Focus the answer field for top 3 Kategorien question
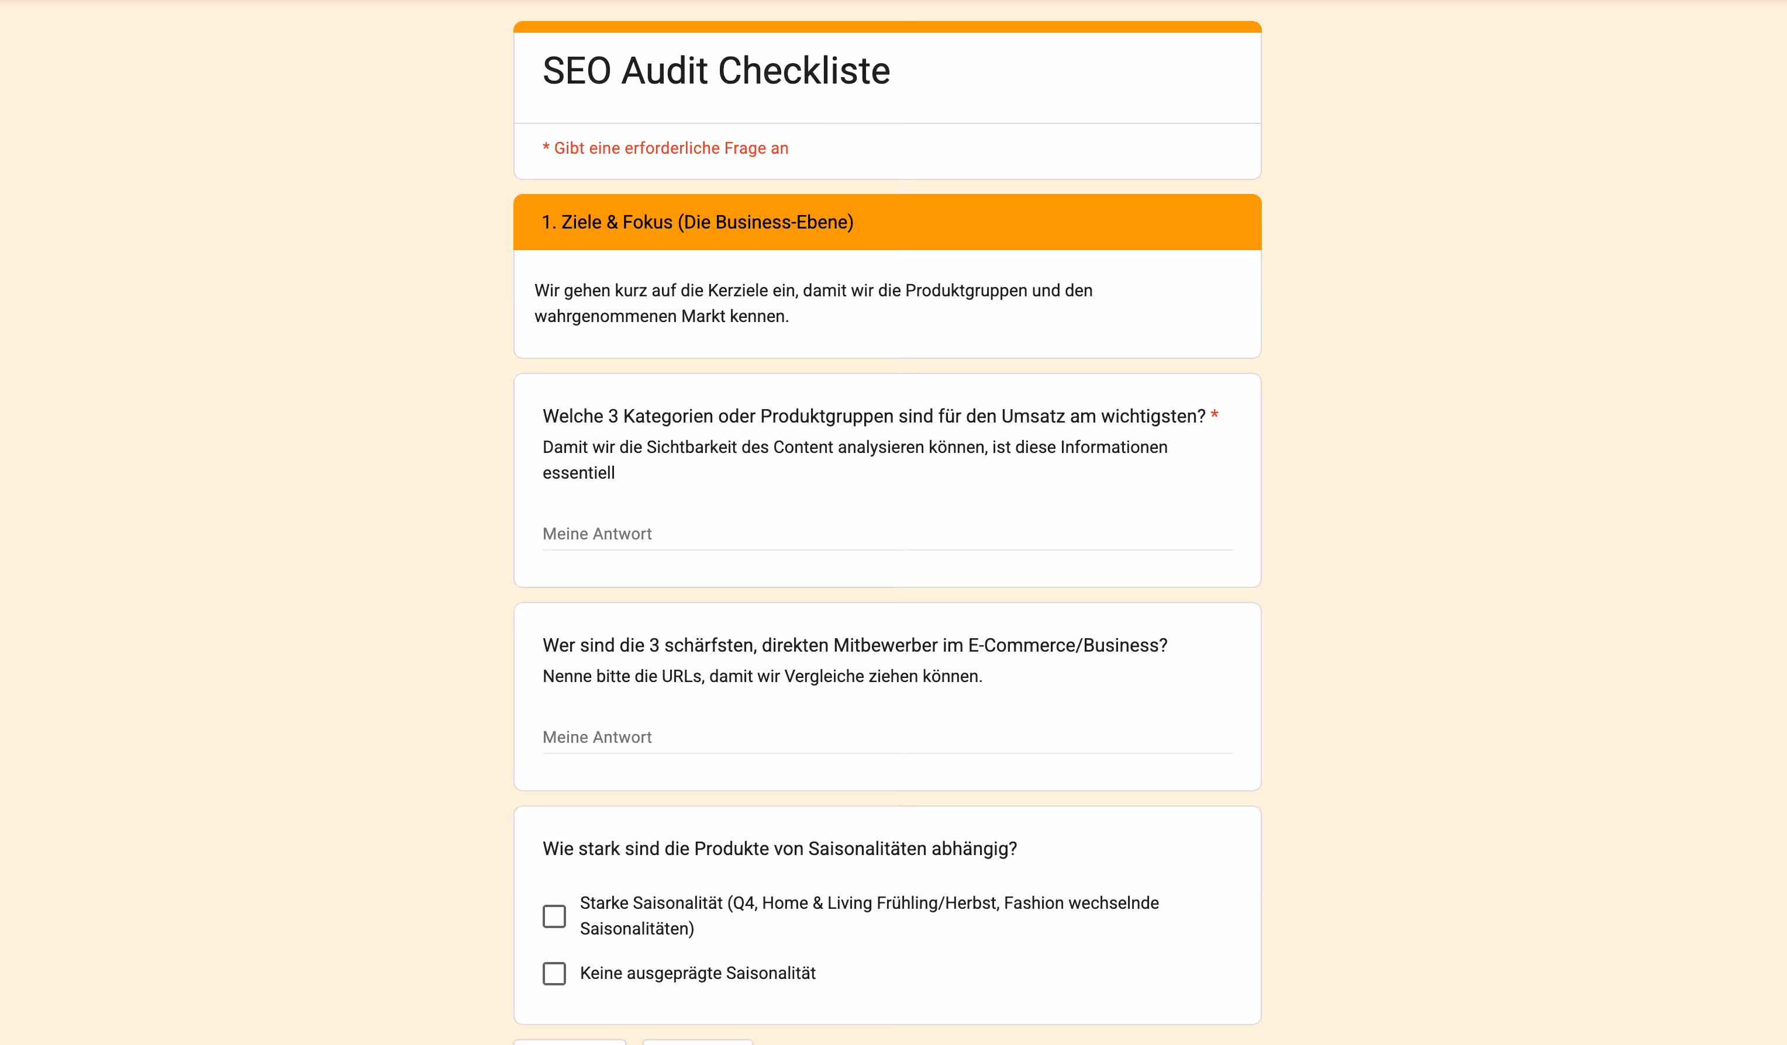Screen dimensions: 1787x1045 tap(887, 534)
